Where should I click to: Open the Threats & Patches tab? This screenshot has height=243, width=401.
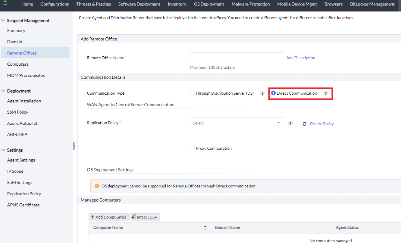pyautogui.click(x=93, y=4)
